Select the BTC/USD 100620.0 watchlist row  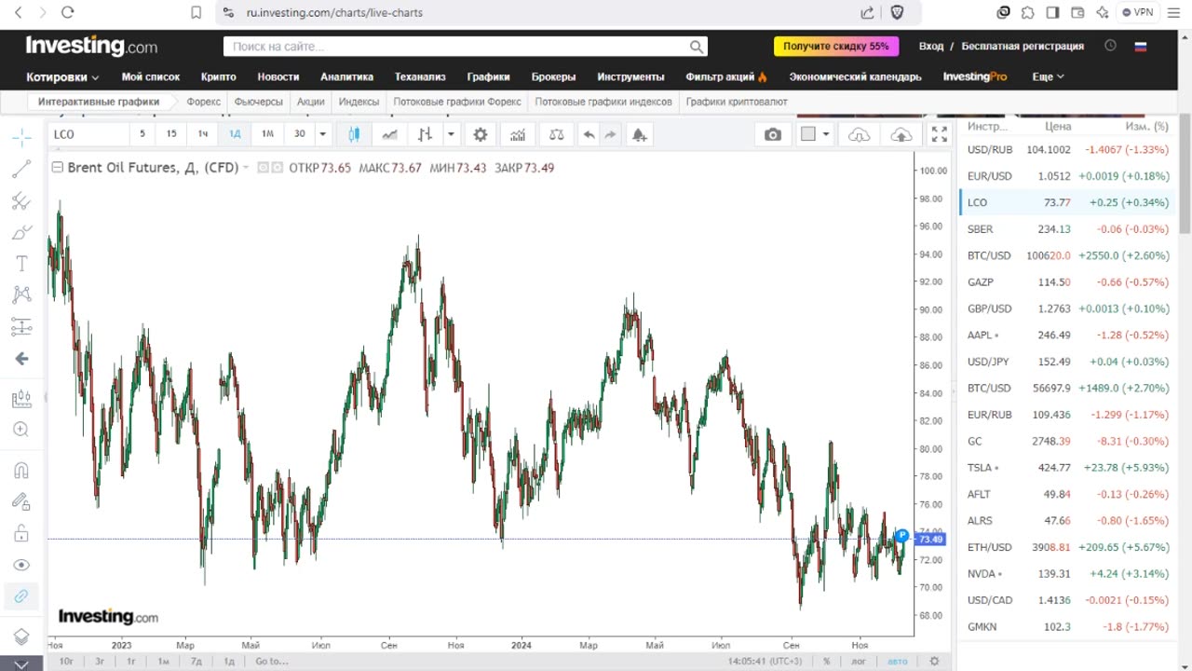1068,255
